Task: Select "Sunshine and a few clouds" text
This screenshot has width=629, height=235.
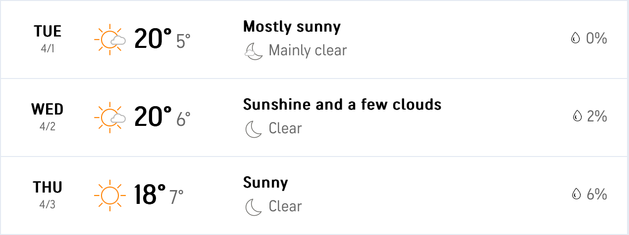Action: coord(342,105)
